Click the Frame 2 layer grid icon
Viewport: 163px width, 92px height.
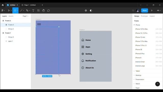pyautogui.click(x=3, y=21)
